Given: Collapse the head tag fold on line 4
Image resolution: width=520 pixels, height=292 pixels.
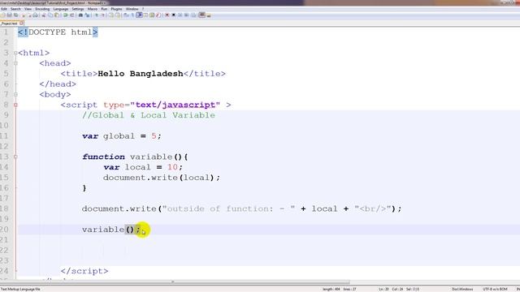Looking at the screenshot, I should tap(15, 63).
